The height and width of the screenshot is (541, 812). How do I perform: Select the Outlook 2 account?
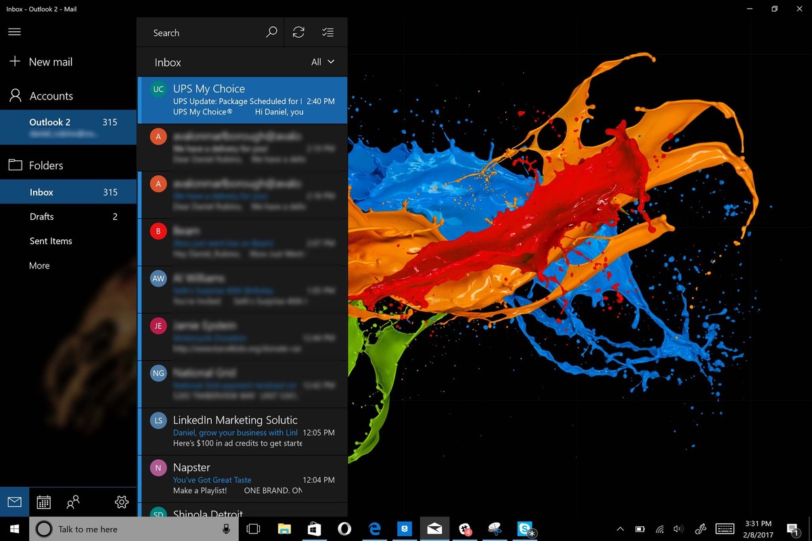[x=68, y=126]
